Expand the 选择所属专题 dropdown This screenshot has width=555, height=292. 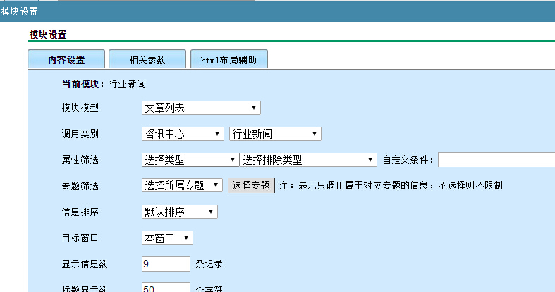coord(183,185)
